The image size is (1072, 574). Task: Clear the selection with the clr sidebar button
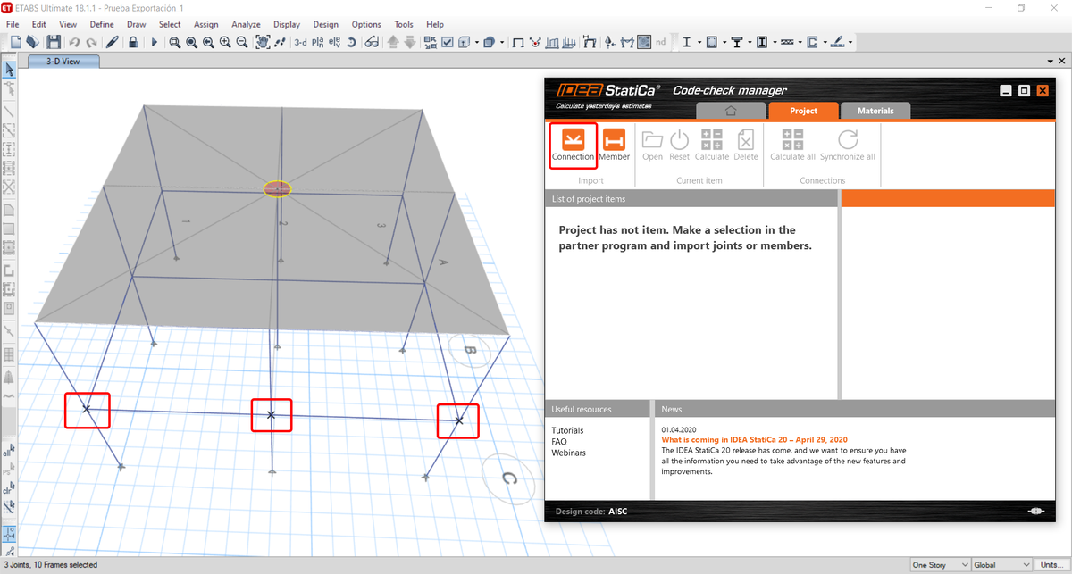[x=9, y=488]
